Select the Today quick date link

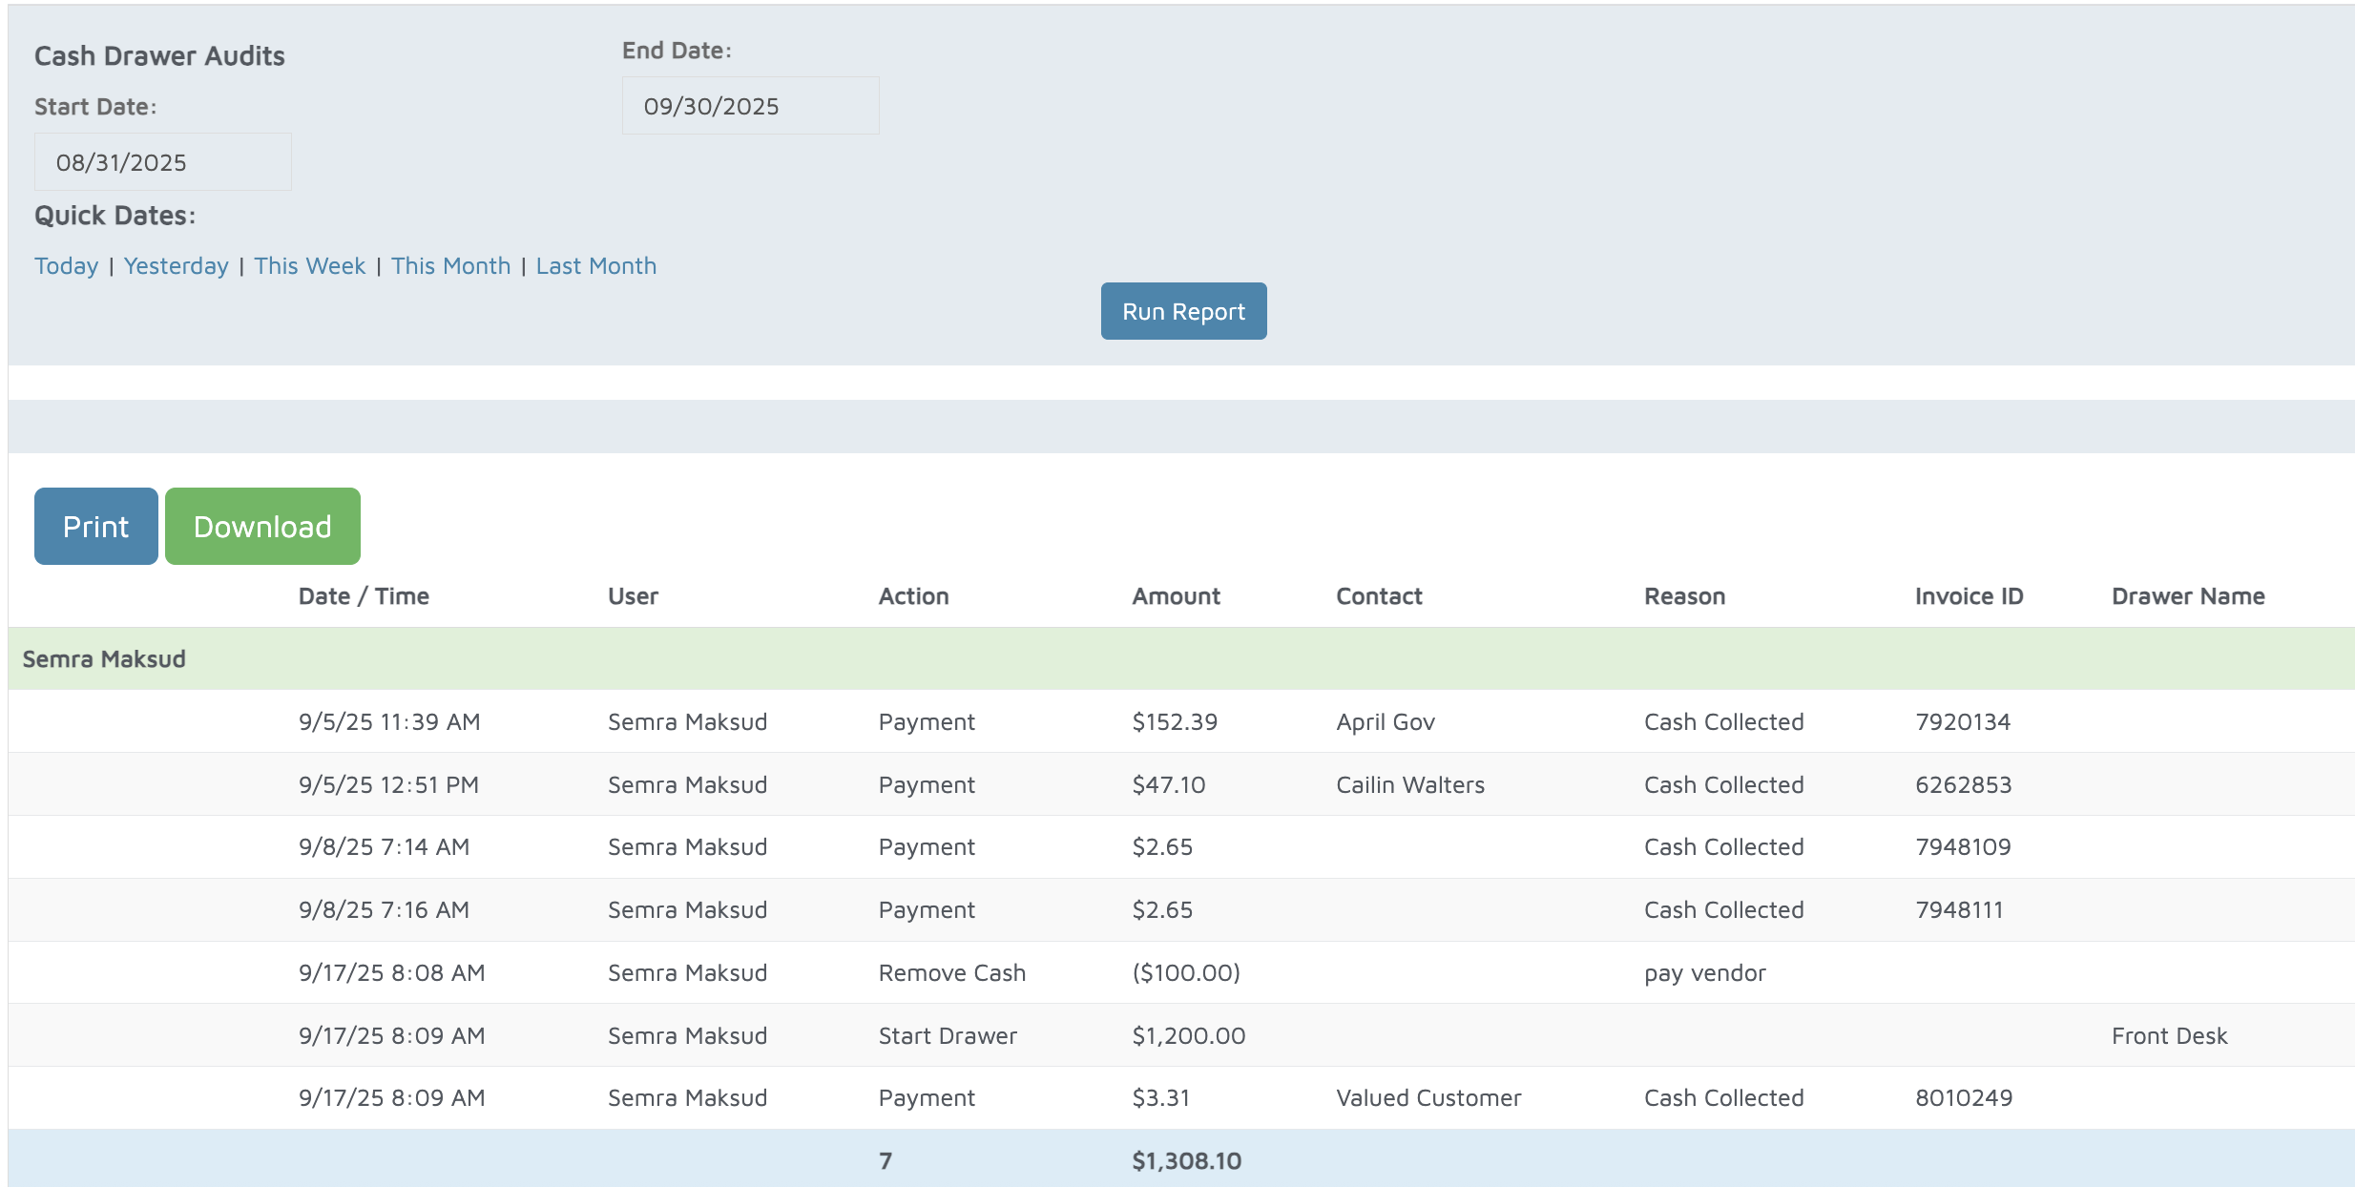pyautogui.click(x=66, y=265)
